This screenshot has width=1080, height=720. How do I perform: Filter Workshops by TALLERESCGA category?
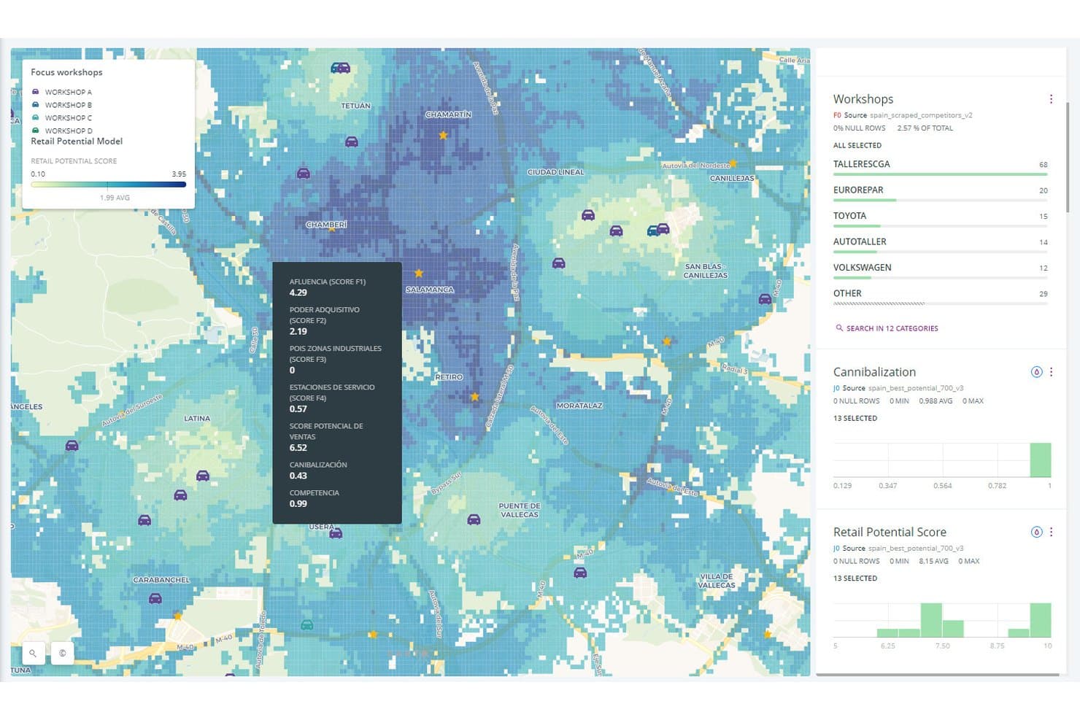940,167
